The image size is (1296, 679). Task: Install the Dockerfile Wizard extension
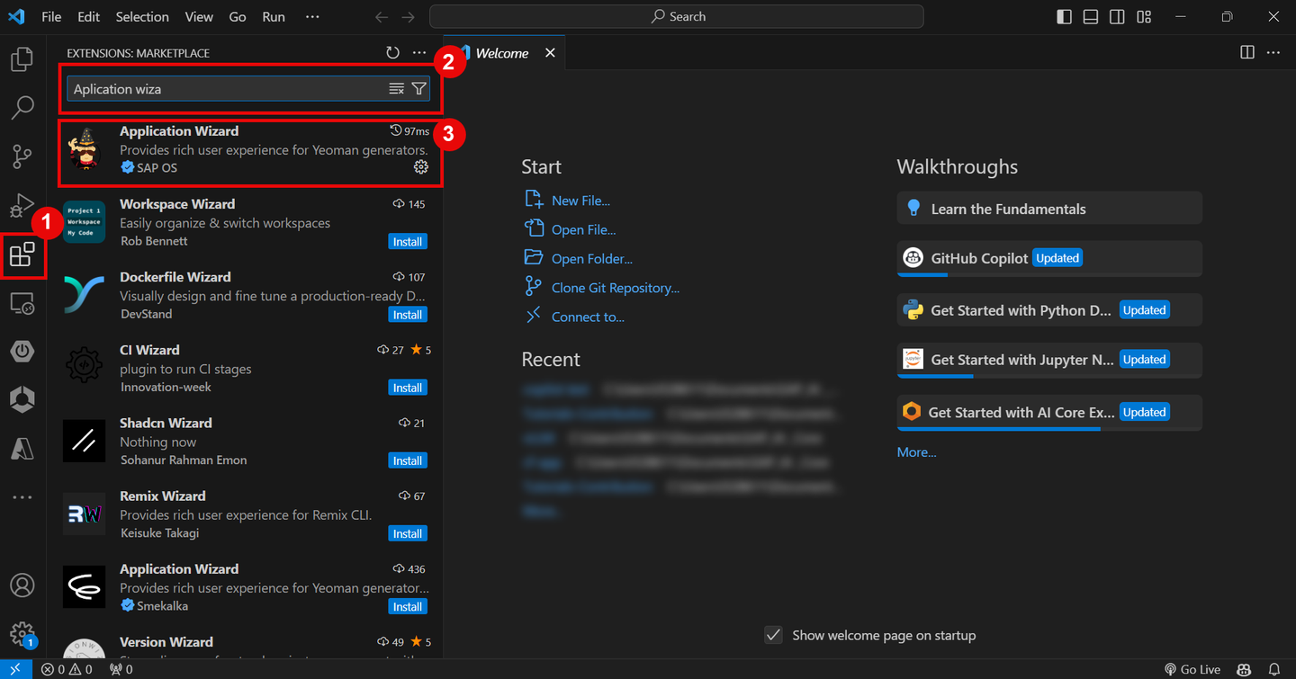[x=408, y=315]
